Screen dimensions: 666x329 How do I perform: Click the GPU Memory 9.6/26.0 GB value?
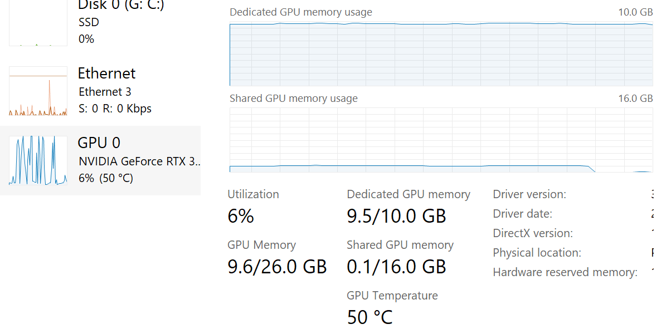[277, 266]
